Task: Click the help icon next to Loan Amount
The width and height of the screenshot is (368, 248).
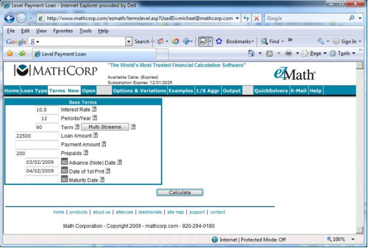Action: [x=95, y=135]
